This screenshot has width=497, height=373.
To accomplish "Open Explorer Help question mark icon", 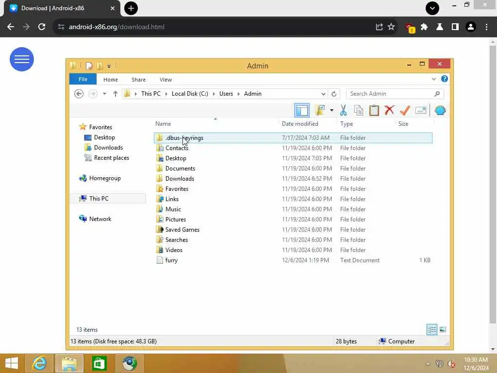I will point(445,79).
